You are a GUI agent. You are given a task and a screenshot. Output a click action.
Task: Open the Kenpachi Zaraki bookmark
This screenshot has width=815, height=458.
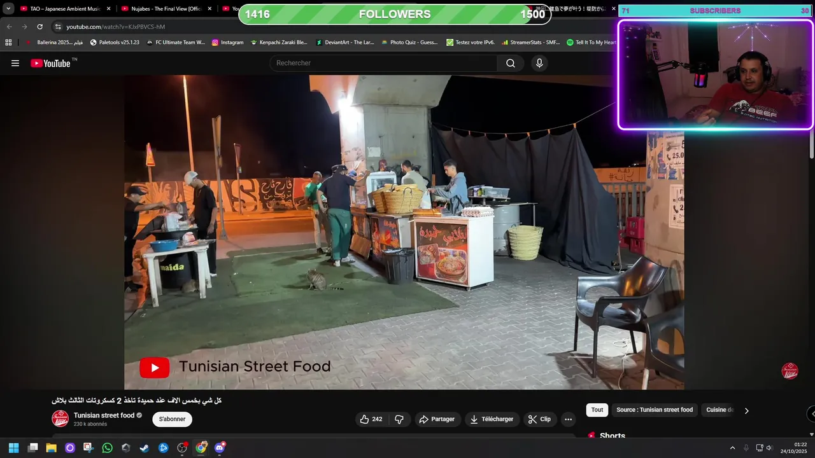click(279, 43)
